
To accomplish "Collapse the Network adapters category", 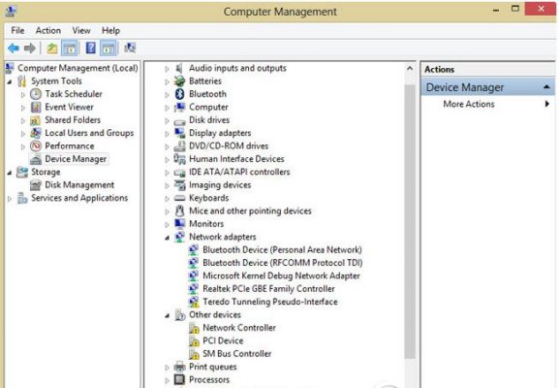I will (167, 238).
